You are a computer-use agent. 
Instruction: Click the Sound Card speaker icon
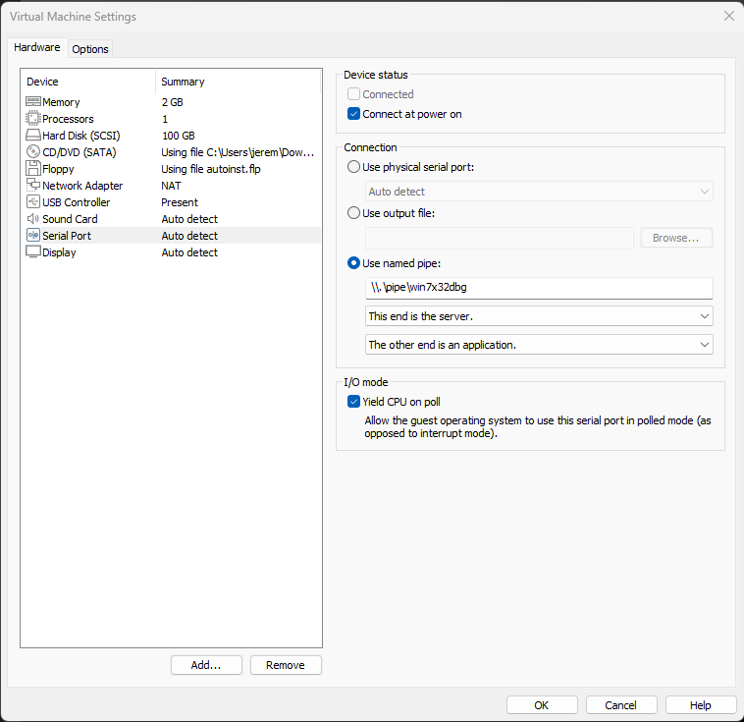pyautogui.click(x=33, y=218)
